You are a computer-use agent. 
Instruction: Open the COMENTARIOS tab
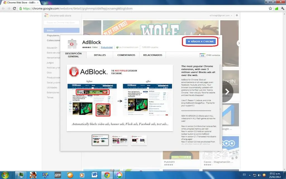[x=126, y=55]
